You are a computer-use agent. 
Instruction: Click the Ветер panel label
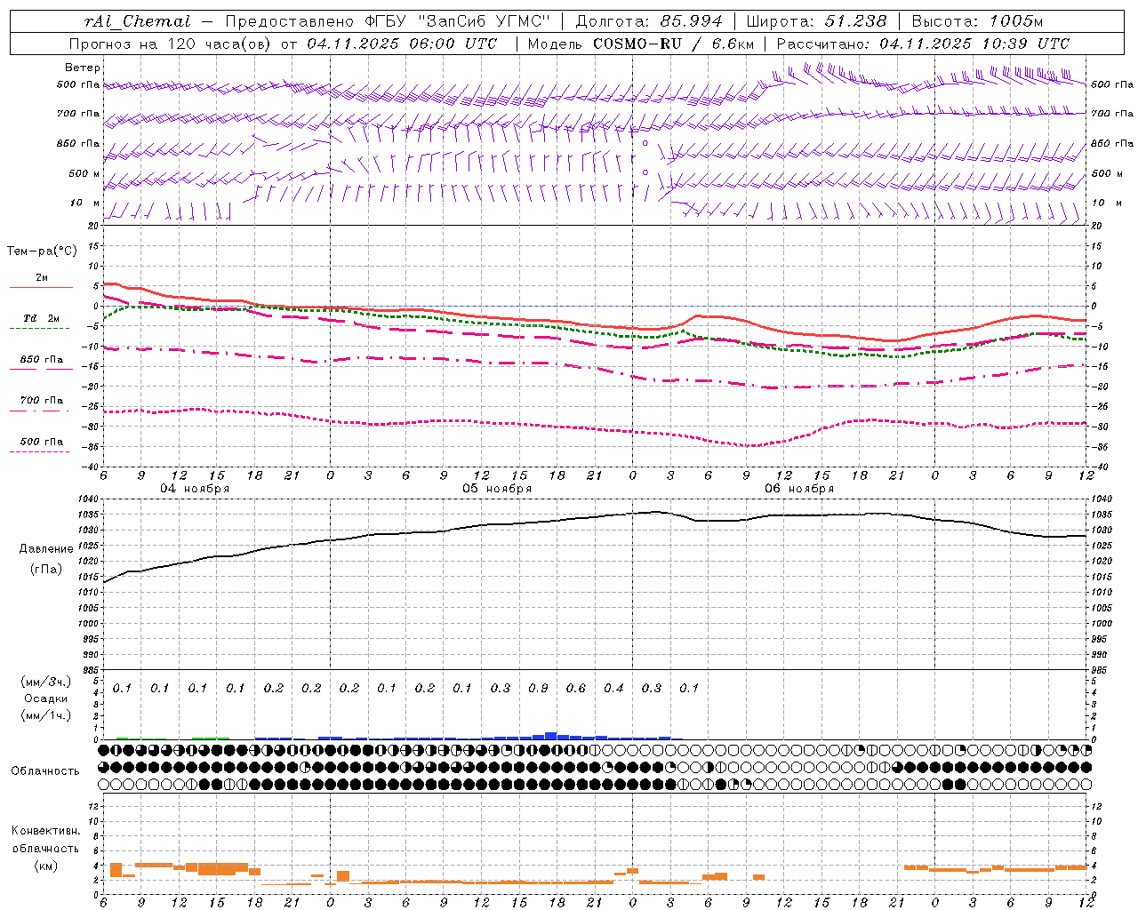(83, 68)
